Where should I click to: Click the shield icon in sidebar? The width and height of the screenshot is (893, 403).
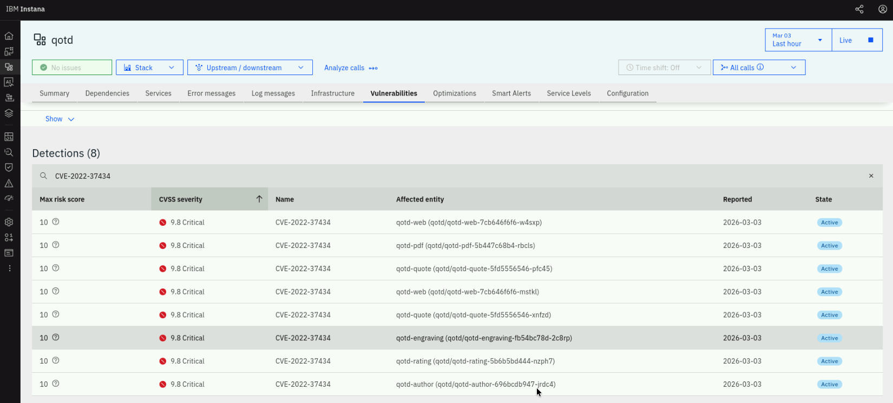click(9, 167)
